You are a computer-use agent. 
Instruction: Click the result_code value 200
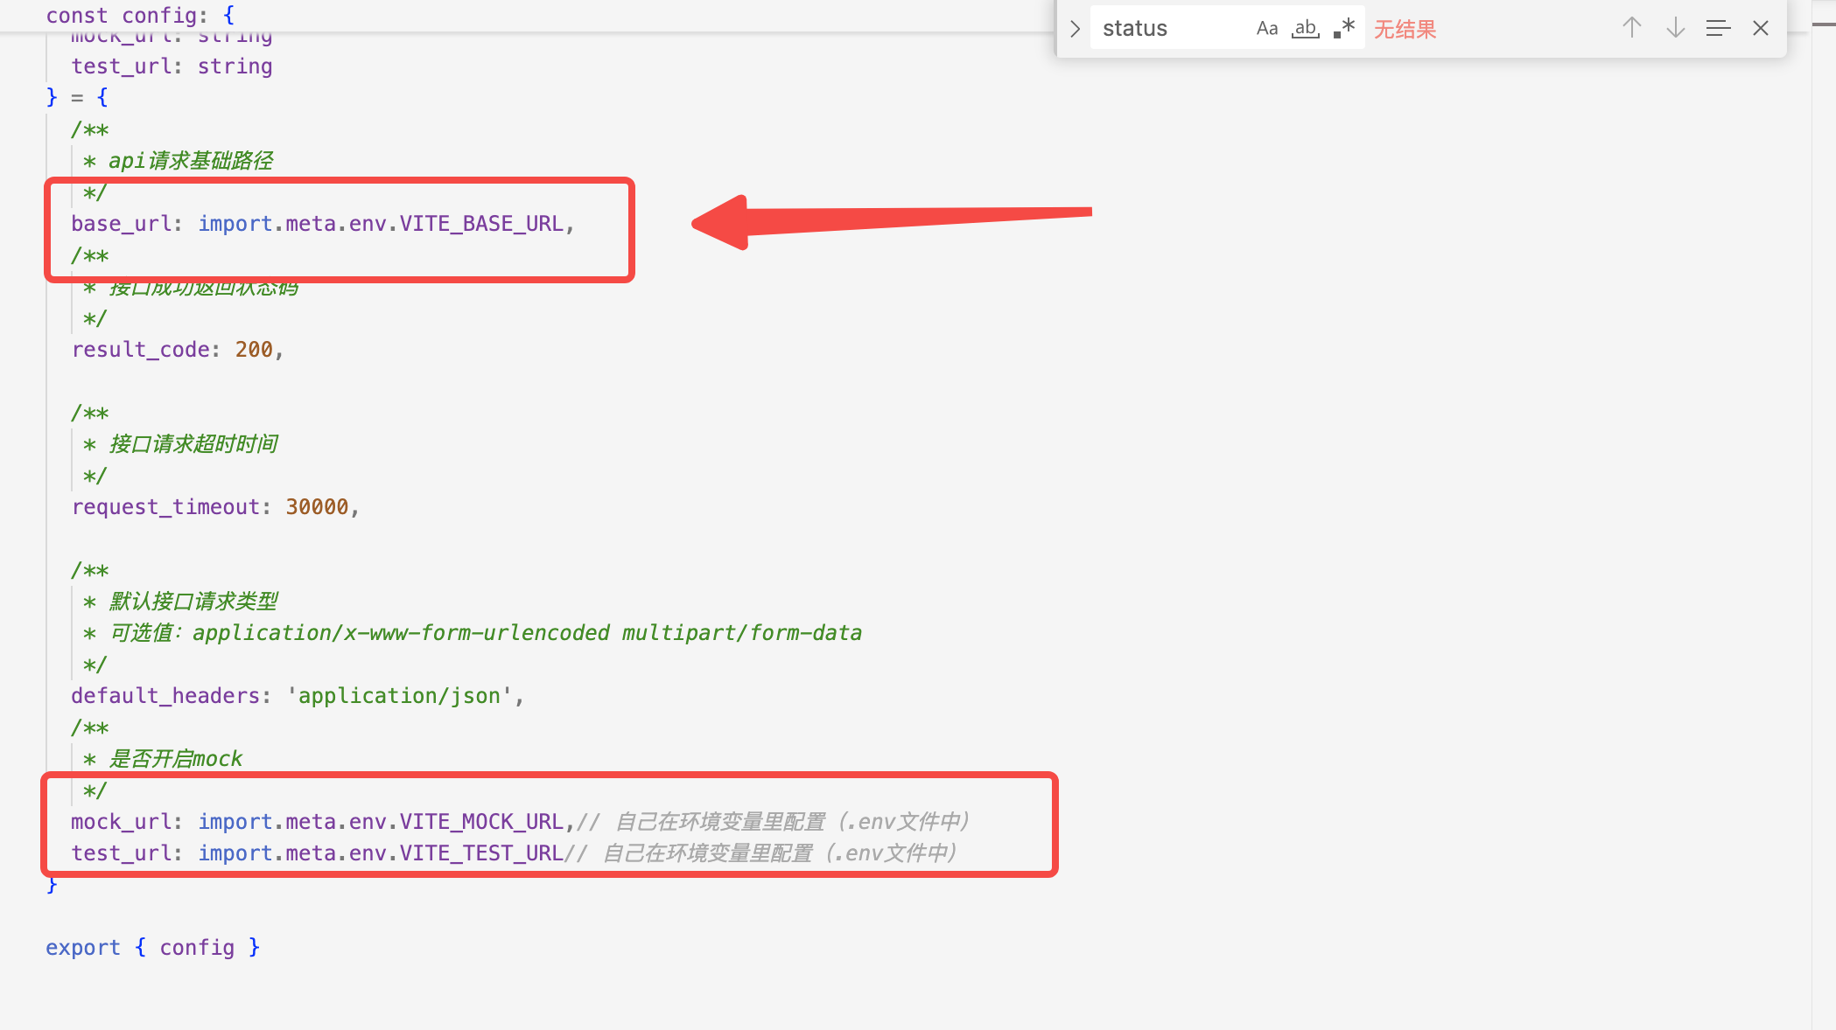pyautogui.click(x=254, y=349)
